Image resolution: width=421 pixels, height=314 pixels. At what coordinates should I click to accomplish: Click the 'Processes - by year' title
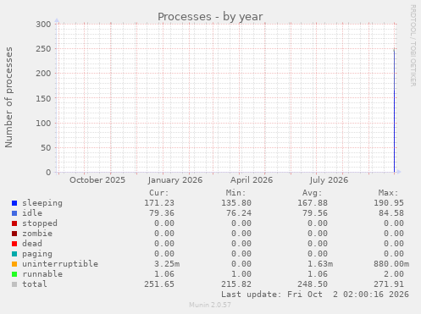[x=210, y=17]
